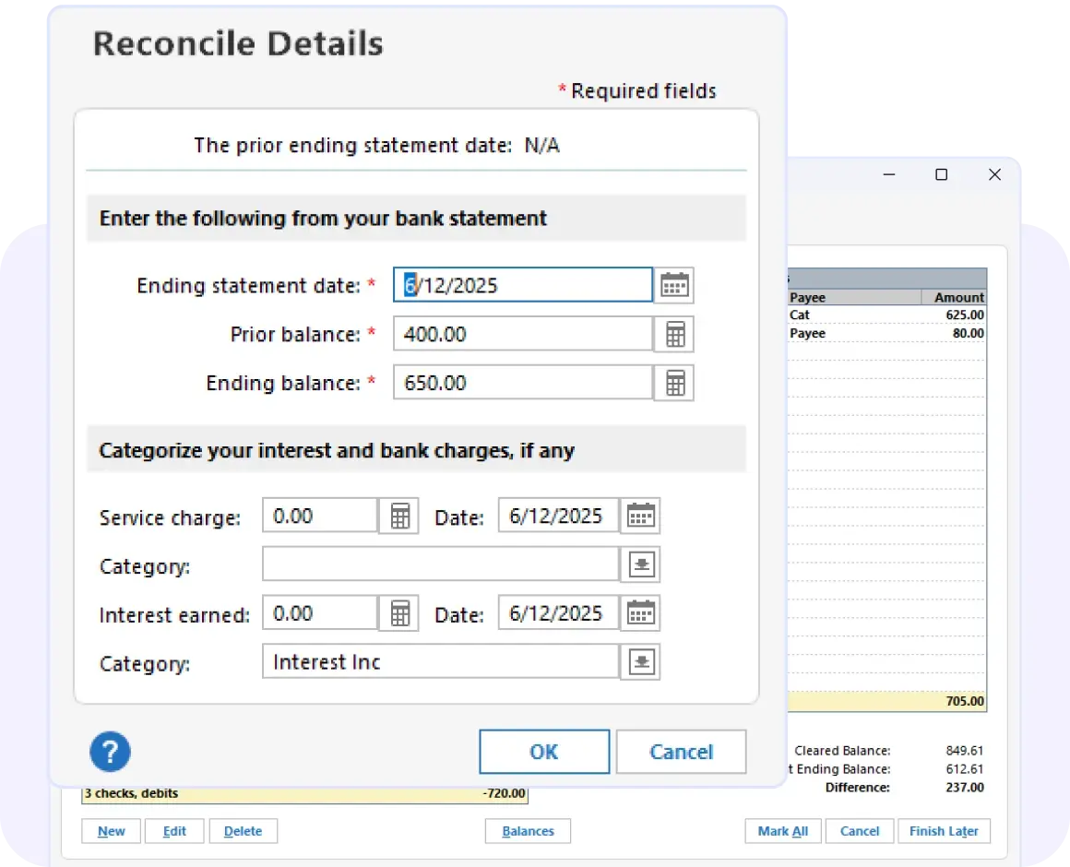The height and width of the screenshot is (867, 1070).
Task: Confirm the dialog with OK
Action: click(x=543, y=751)
